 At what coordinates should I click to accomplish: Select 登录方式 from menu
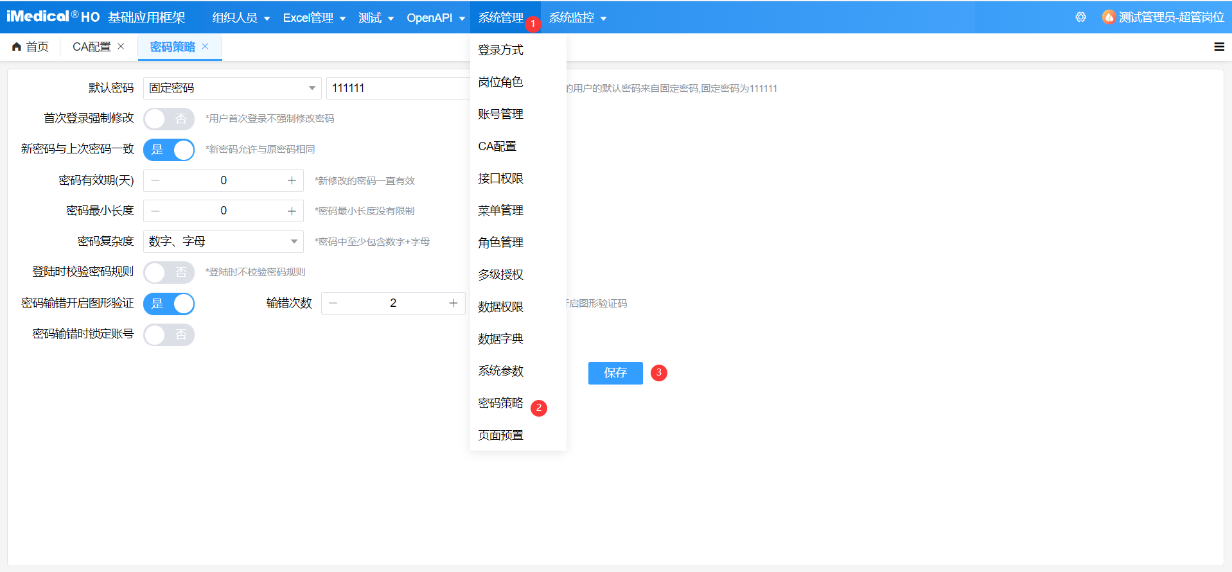click(x=518, y=50)
